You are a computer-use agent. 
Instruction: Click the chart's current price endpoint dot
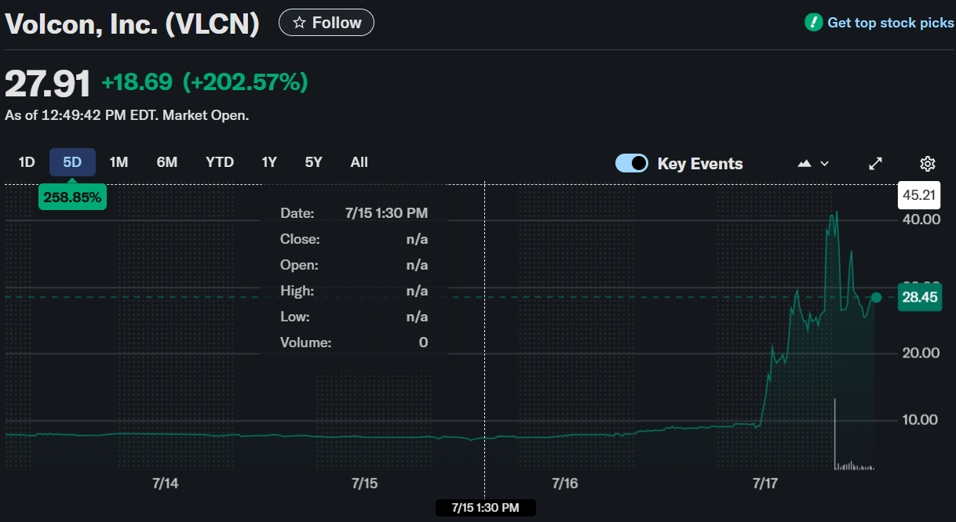(876, 297)
